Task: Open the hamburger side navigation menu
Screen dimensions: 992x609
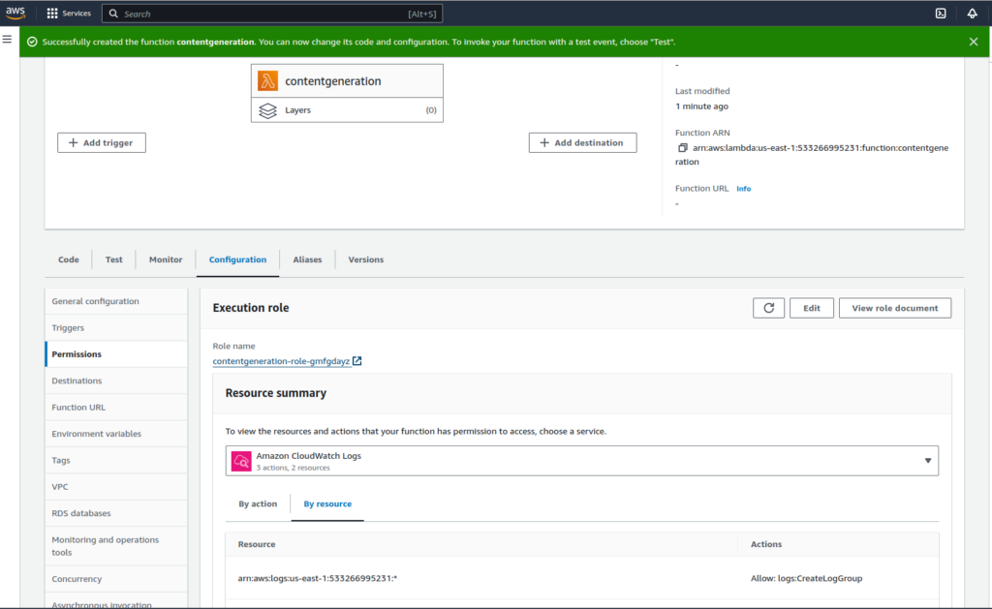Action: [x=7, y=39]
